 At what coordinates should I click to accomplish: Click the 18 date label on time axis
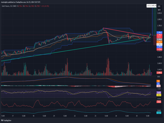pos(33,116)
